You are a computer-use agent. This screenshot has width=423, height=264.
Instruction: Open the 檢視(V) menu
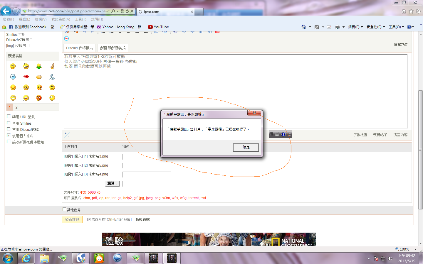pyautogui.click(x=41, y=19)
